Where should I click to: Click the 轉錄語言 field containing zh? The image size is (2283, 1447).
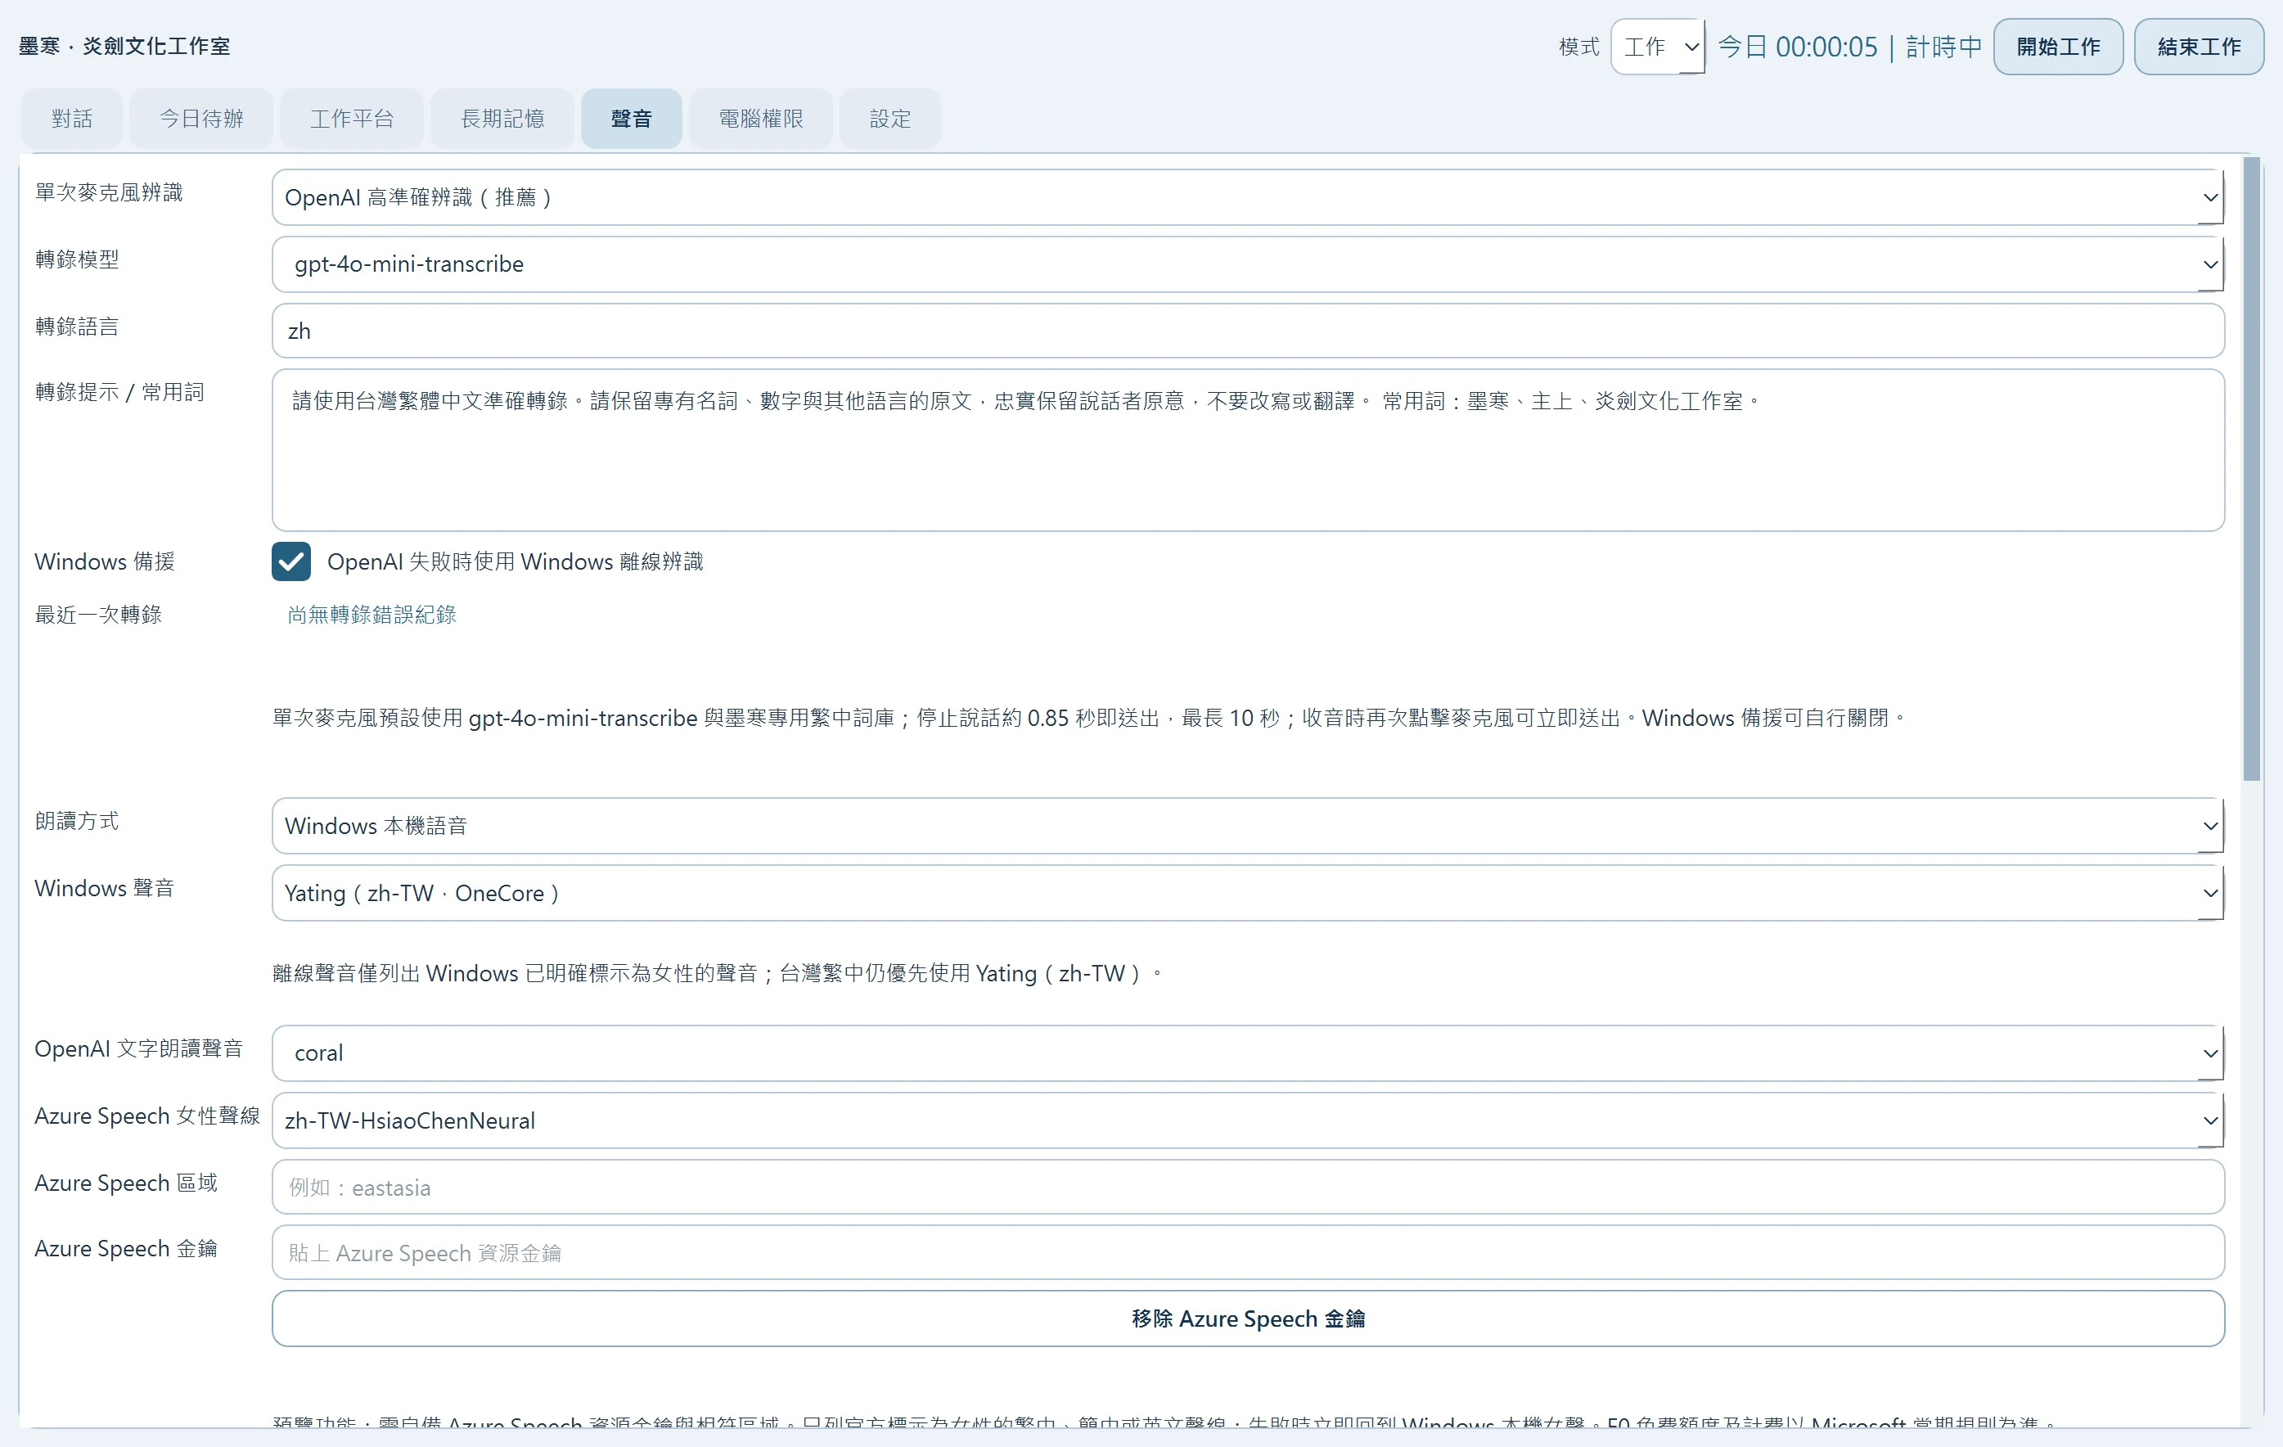[1248, 330]
